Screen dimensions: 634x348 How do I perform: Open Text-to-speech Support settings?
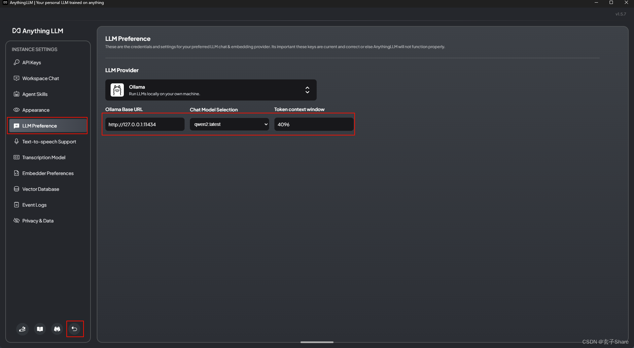click(x=48, y=141)
